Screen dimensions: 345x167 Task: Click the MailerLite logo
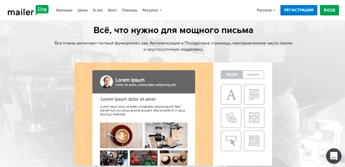pos(28,10)
